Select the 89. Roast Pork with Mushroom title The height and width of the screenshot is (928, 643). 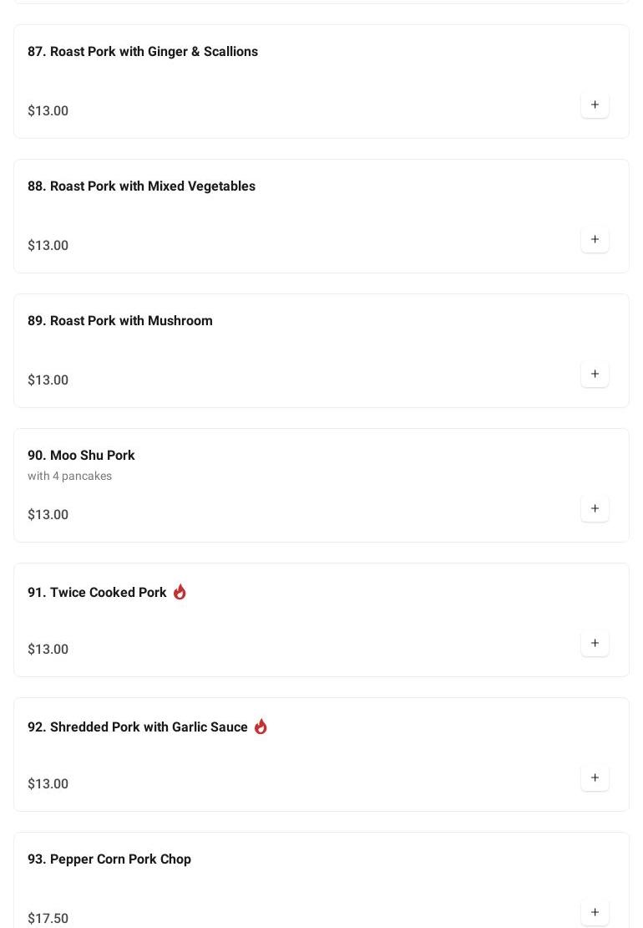(x=120, y=321)
